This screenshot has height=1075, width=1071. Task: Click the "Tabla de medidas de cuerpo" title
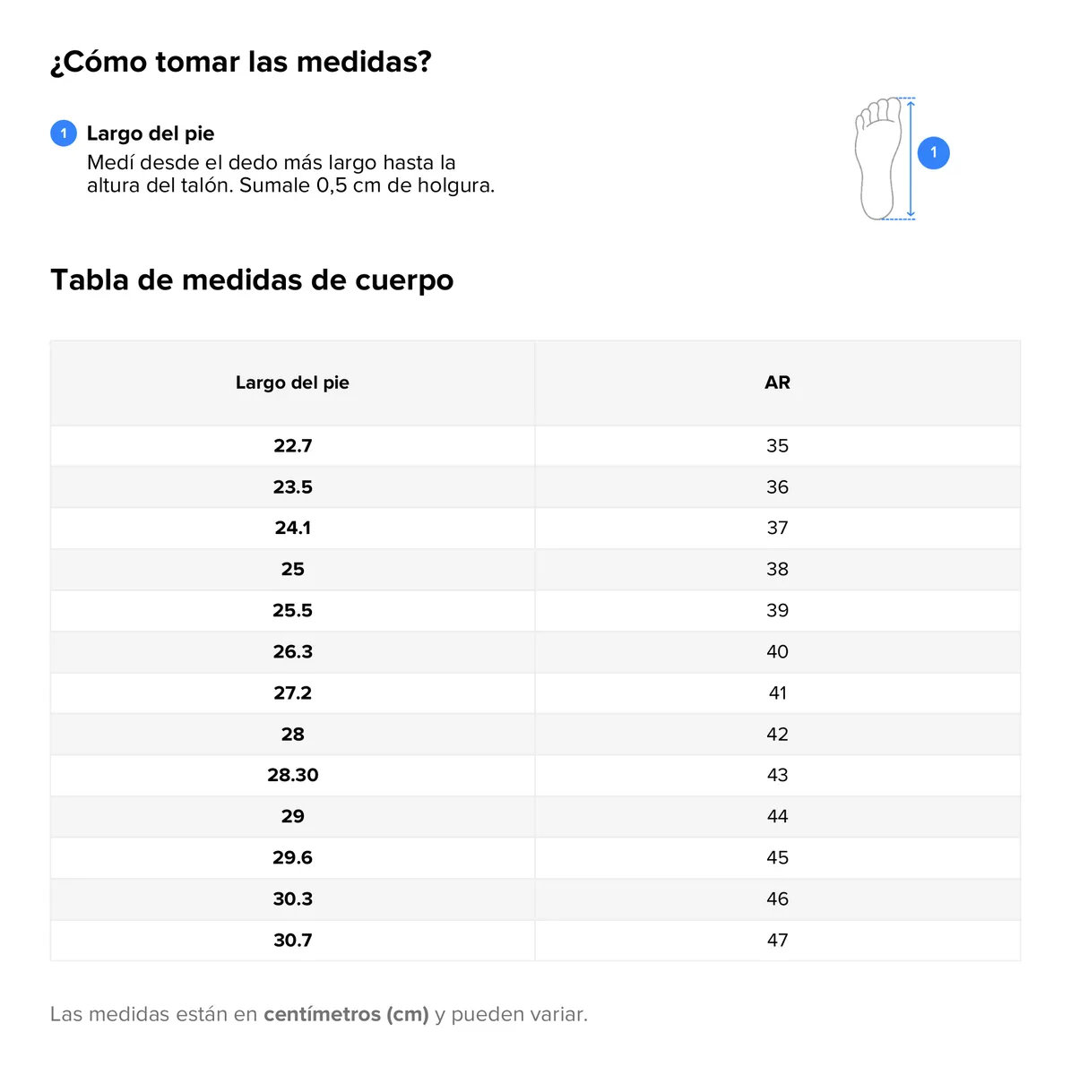(252, 279)
